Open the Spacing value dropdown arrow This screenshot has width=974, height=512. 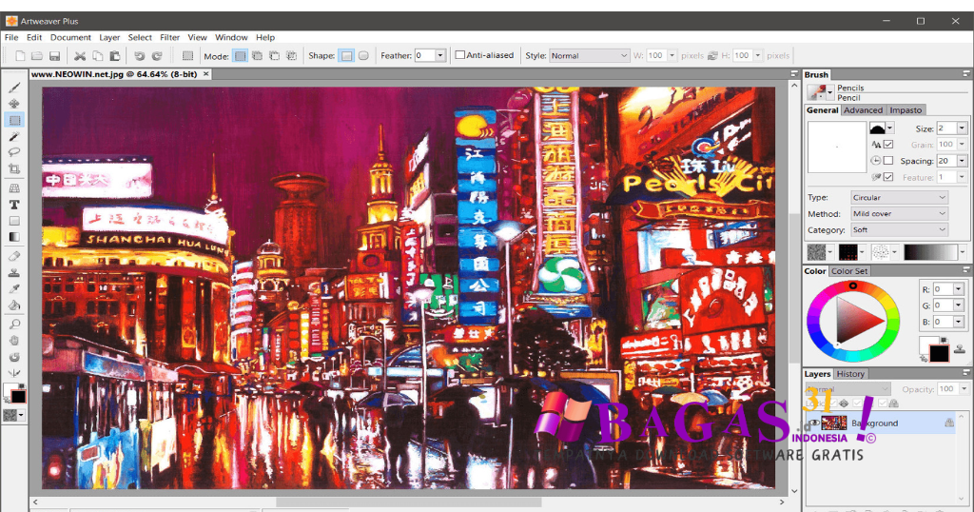coord(962,160)
